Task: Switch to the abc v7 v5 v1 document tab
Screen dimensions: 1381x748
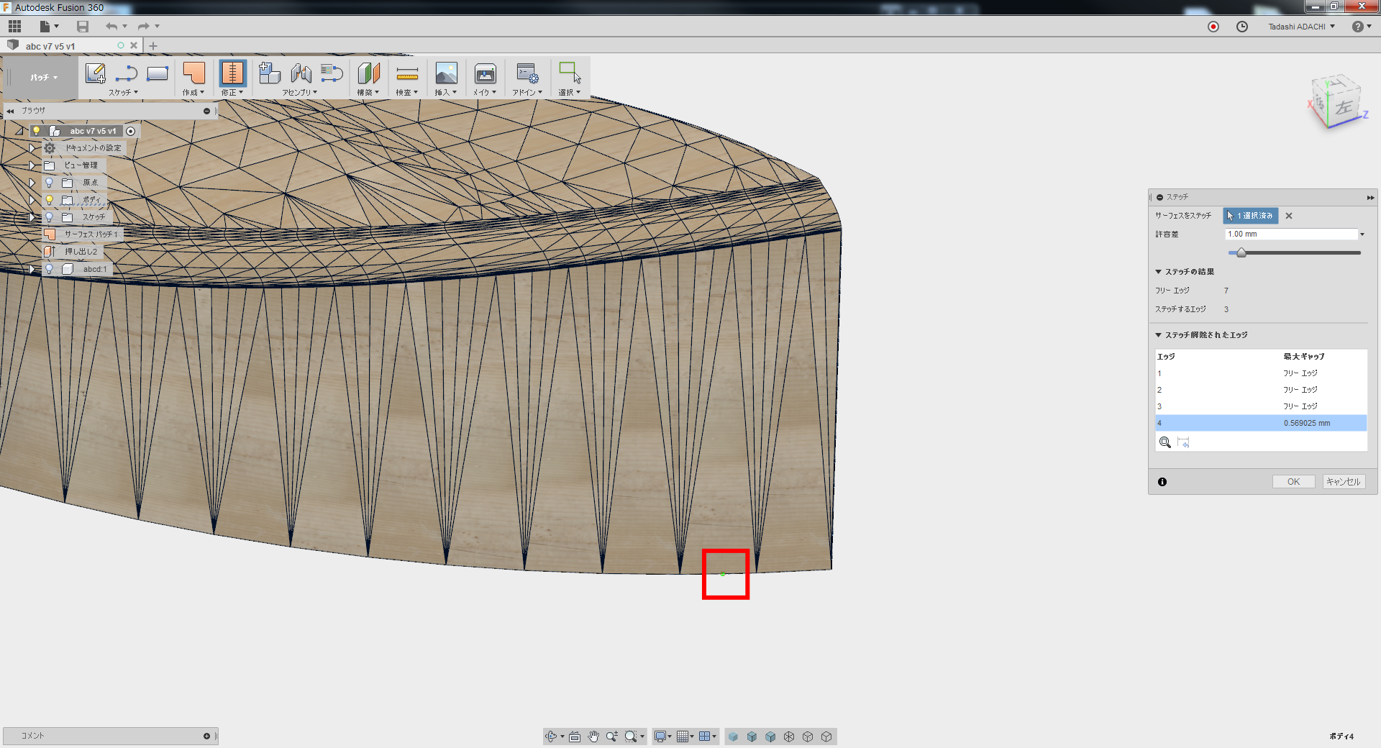Action: tap(50, 46)
